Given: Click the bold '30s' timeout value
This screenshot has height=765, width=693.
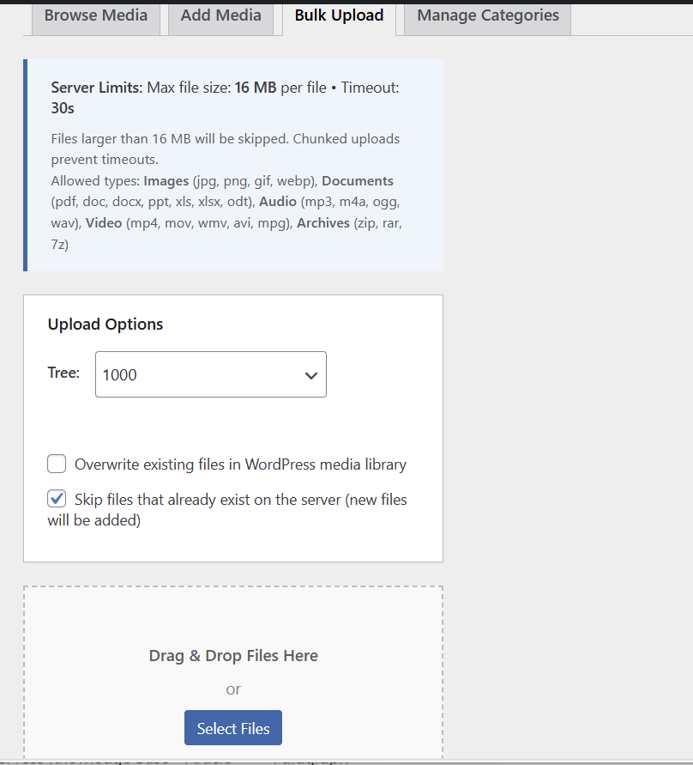Looking at the screenshot, I should [63, 109].
